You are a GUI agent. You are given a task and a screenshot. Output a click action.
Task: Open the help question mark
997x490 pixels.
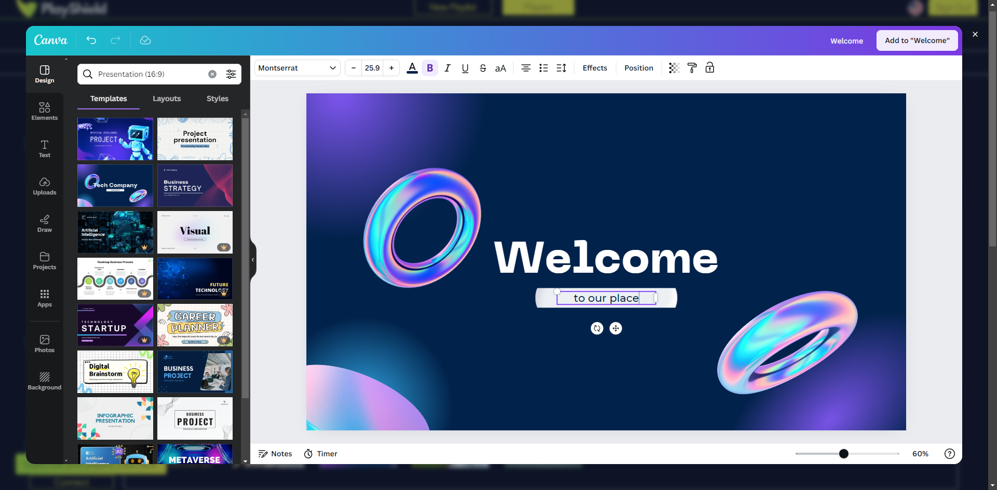click(x=950, y=454)
